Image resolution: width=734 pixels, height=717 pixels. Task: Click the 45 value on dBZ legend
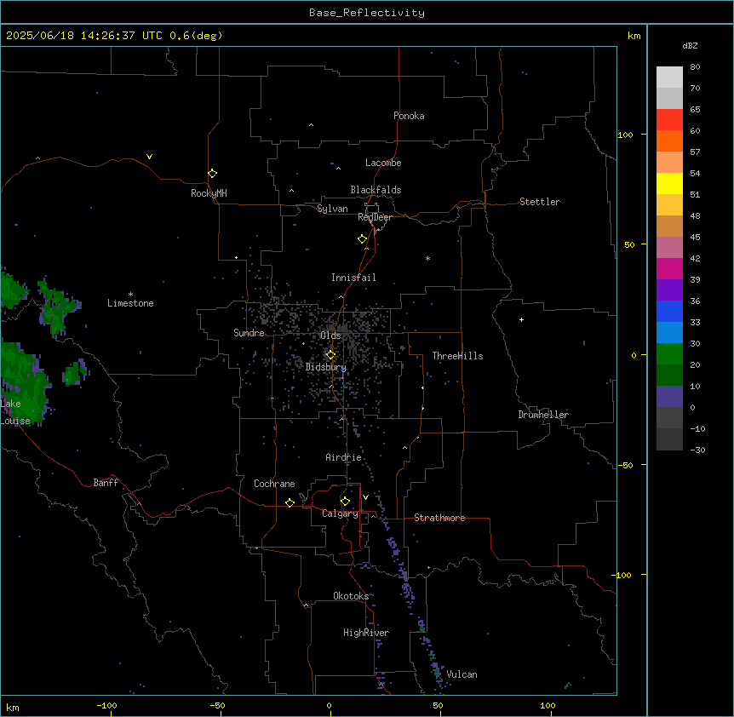[x=695, y=238]
